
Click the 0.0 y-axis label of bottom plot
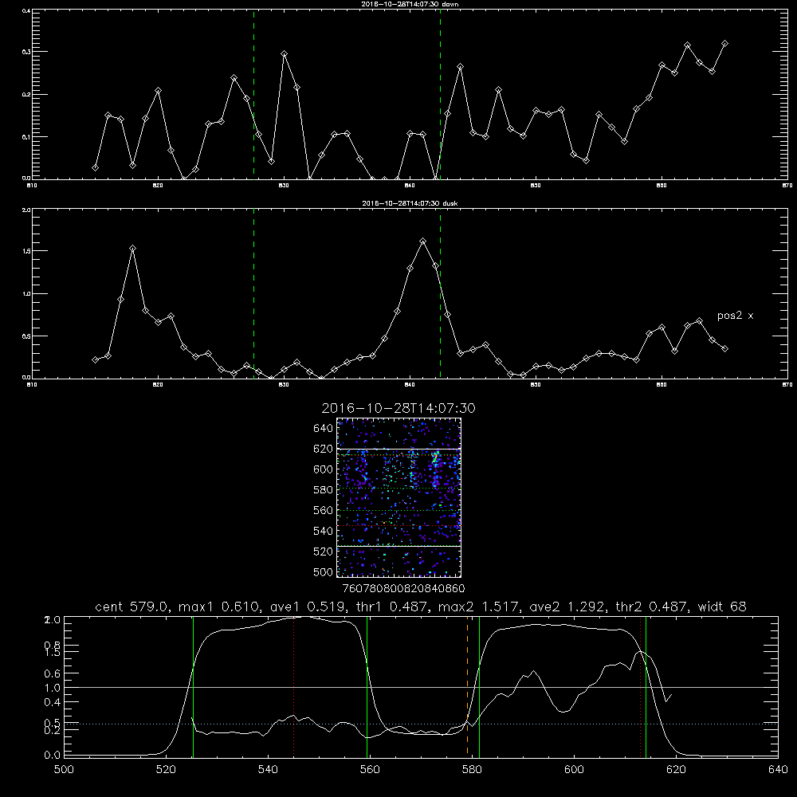pos(53,756)
